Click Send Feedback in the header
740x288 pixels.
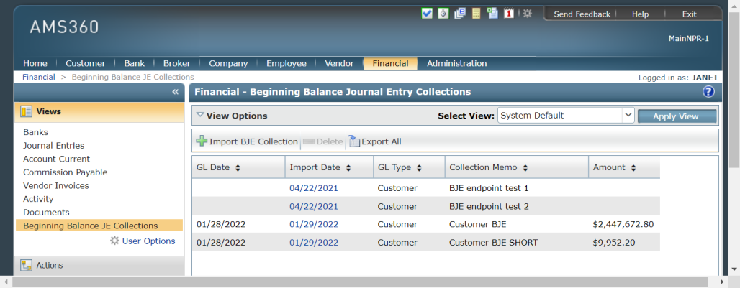click(x=582, y=14)
